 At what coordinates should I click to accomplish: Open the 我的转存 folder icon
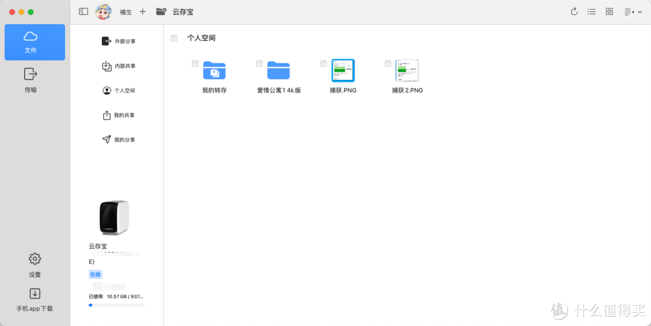point(214,70)
